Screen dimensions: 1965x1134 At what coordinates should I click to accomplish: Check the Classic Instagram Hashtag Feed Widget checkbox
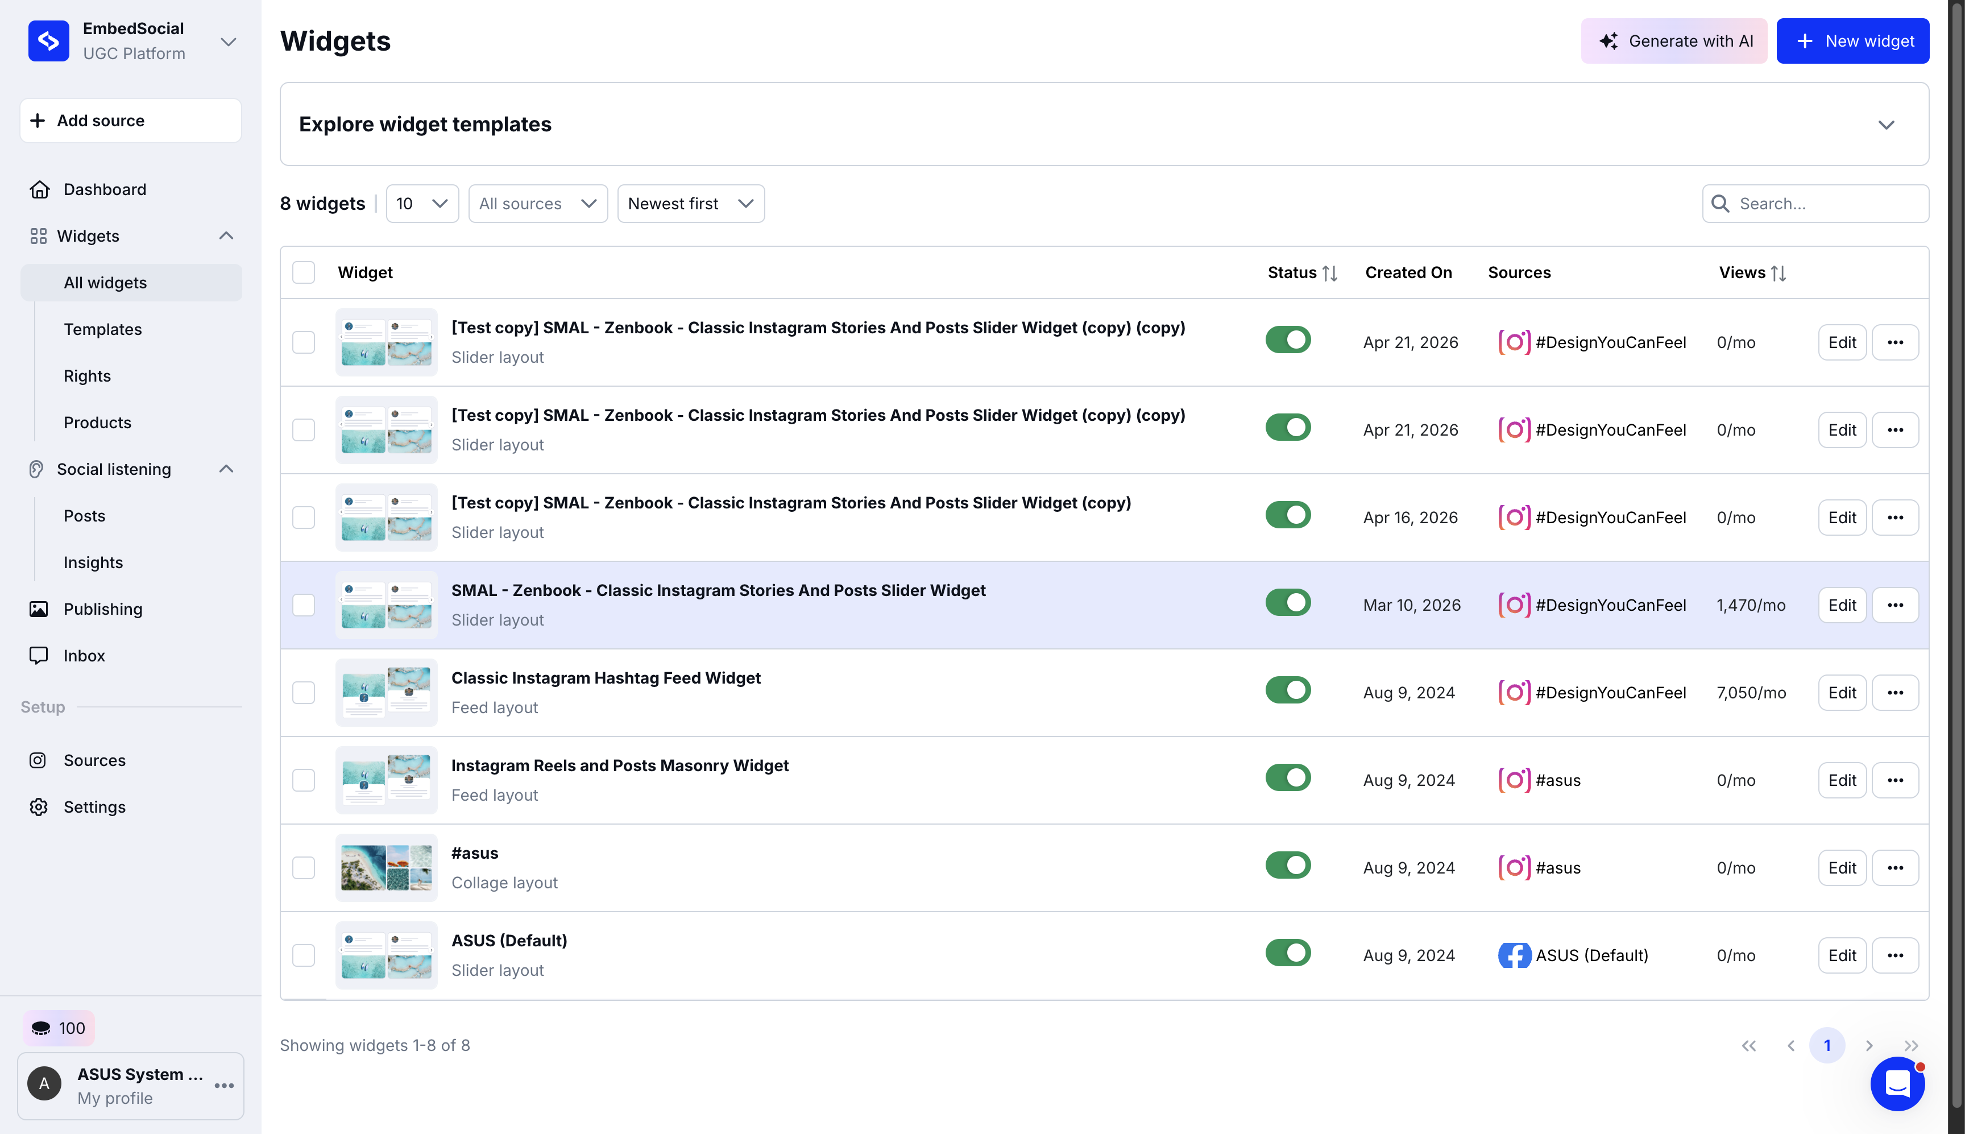pyautogui.click(x=304, y=692)
